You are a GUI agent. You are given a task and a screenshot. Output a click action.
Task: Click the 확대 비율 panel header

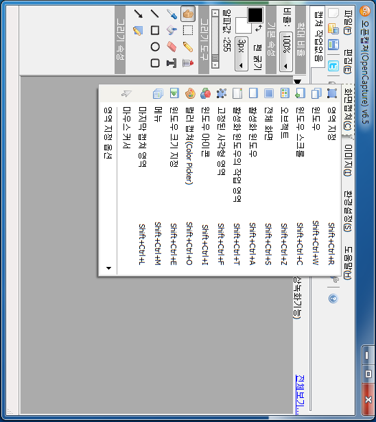click(x=301, y=40)
